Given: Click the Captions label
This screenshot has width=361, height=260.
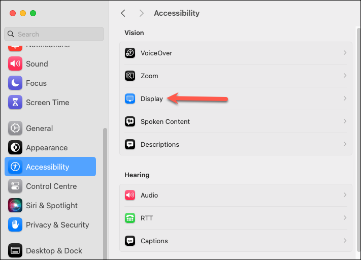Looking at the screenshot, I should coord(154,241).
